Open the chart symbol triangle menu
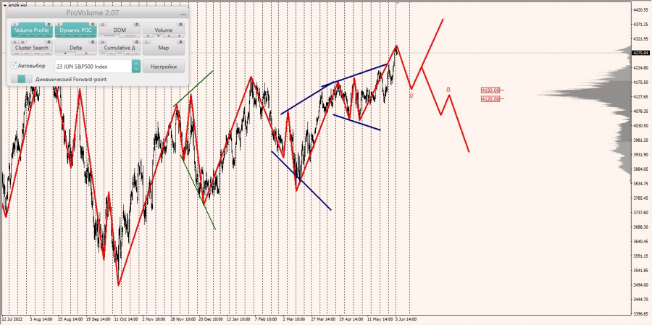 (x=4, y=5)
